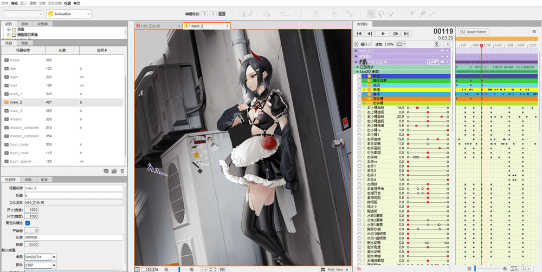Switch to the 模板 tab
The image size is (542, 272).
coord(24,43)
